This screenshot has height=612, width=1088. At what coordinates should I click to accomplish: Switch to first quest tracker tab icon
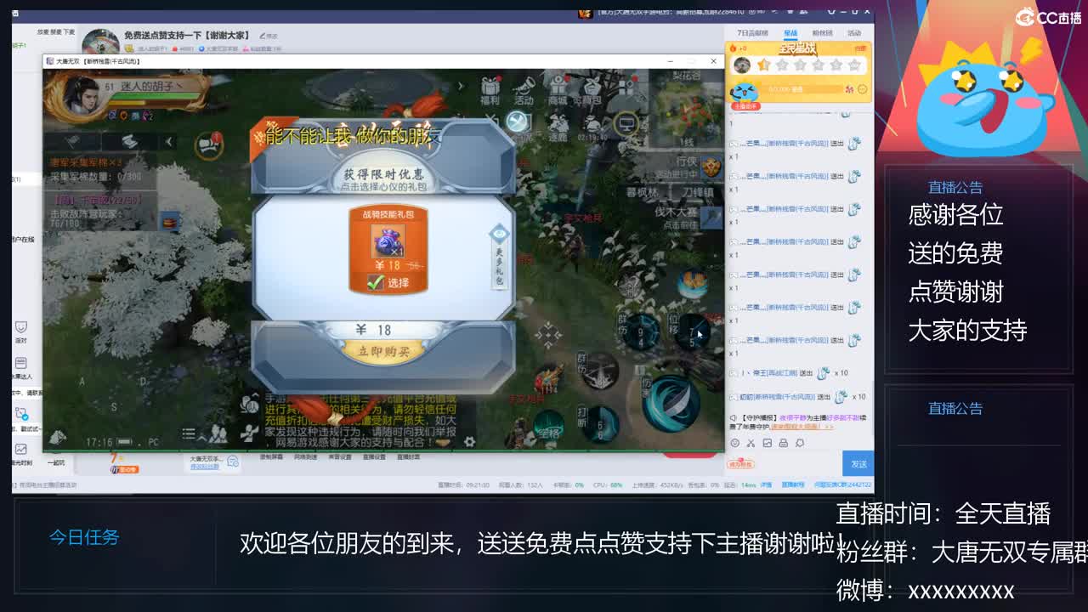(73, 142)
